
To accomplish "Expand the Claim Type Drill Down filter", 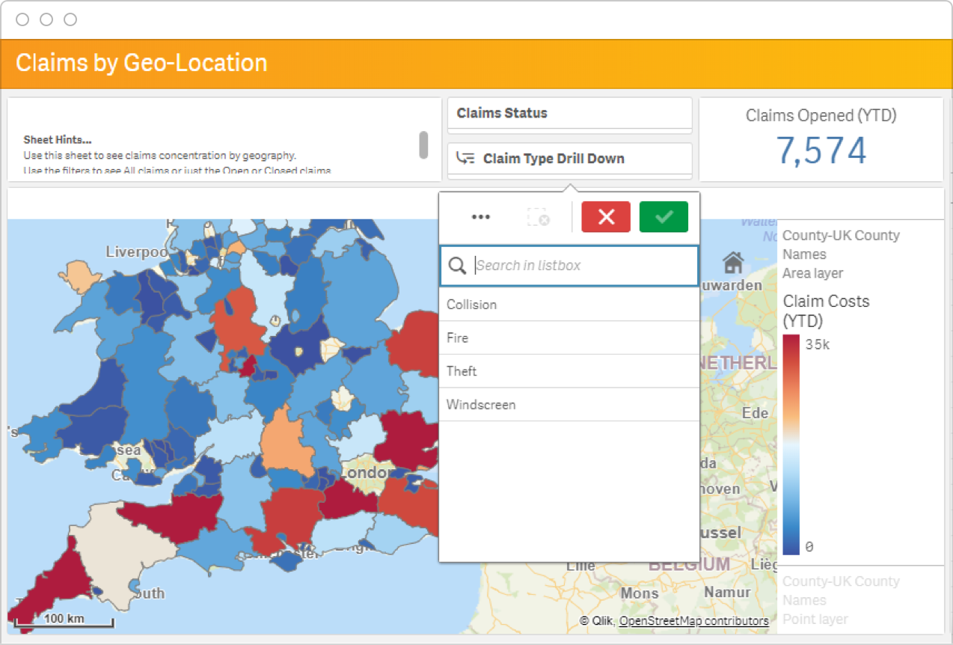I will (570, 159).
